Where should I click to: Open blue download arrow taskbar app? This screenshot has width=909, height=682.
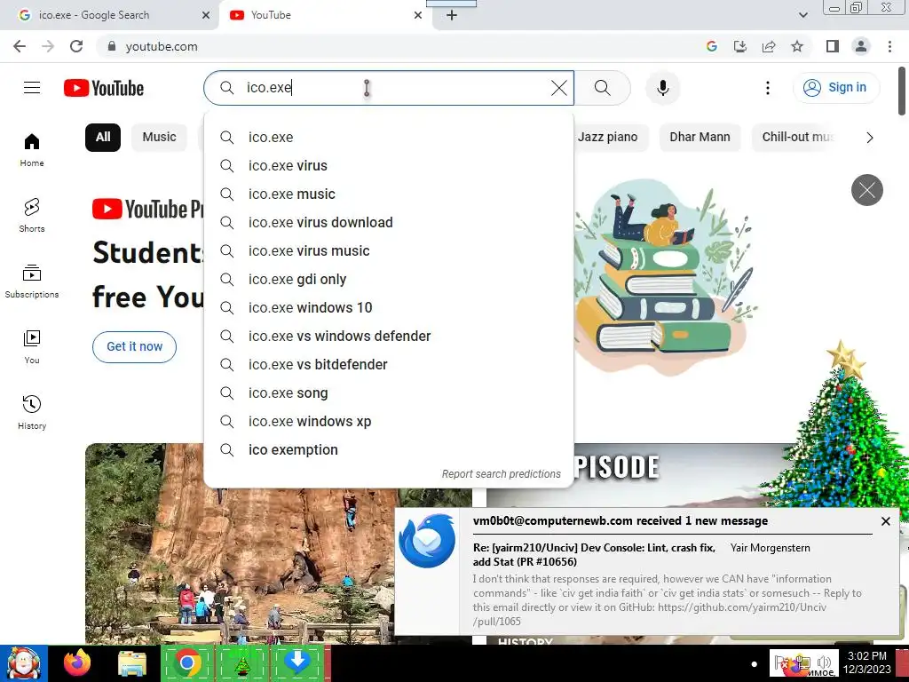pos(296,662)
